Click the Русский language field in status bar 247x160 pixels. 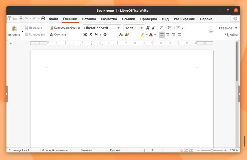point(115,150)
